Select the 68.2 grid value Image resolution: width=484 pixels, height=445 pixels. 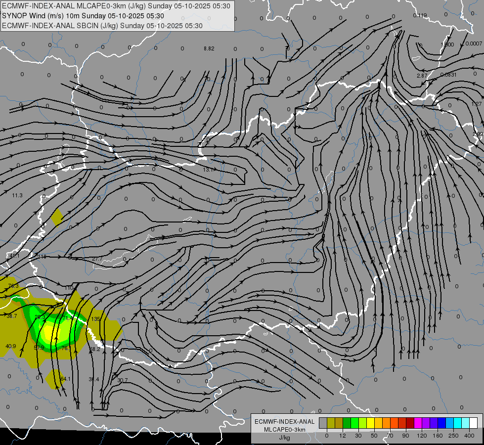[x=95, y=349]
